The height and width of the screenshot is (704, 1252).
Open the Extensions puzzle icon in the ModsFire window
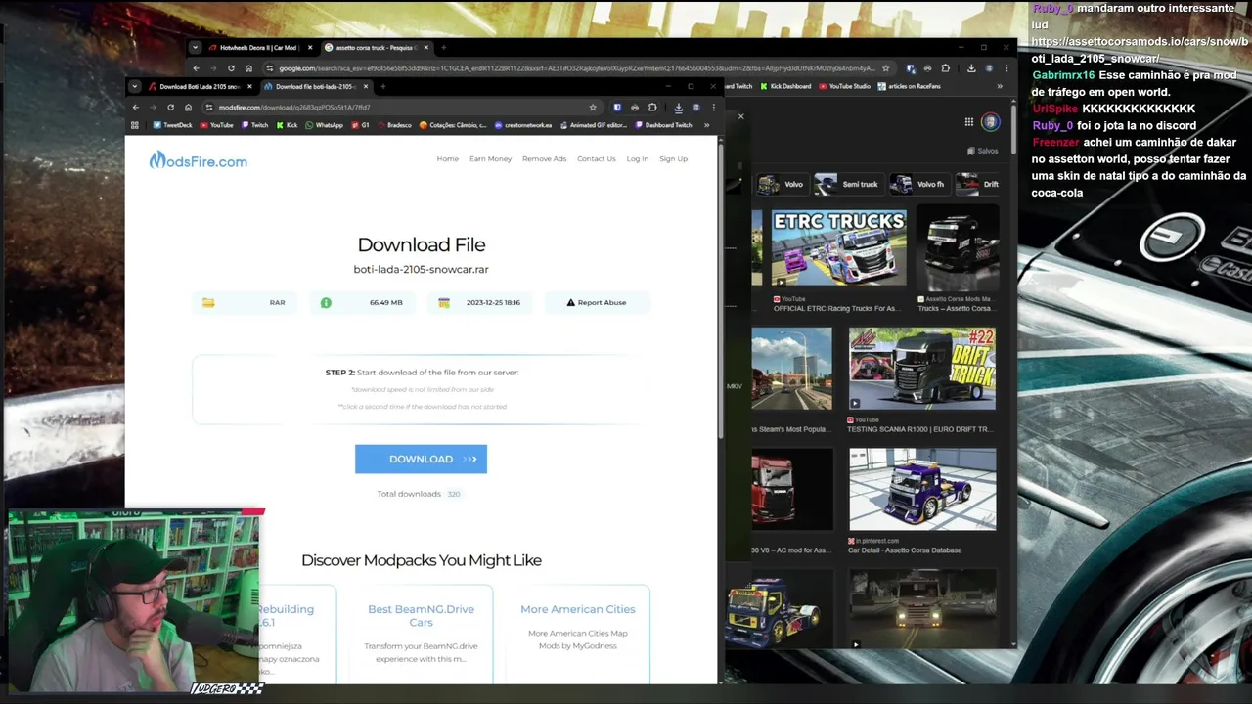652,107
